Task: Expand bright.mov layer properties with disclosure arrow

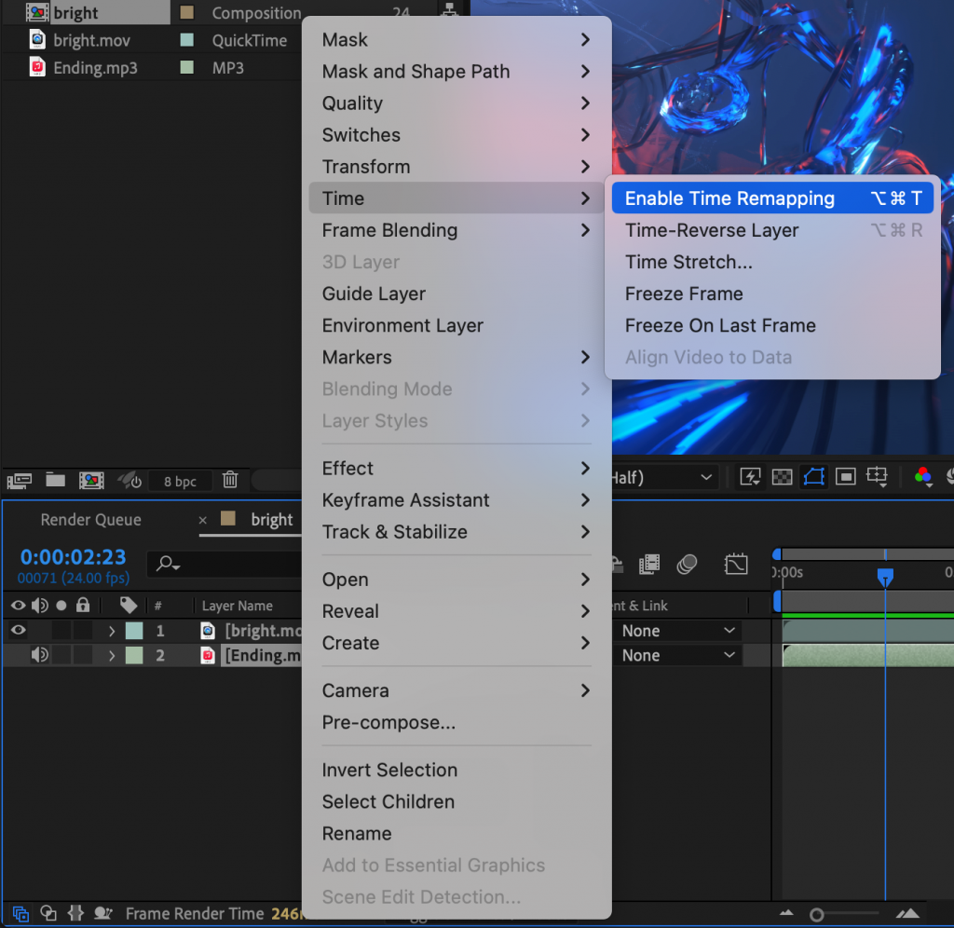Action: 111,630
